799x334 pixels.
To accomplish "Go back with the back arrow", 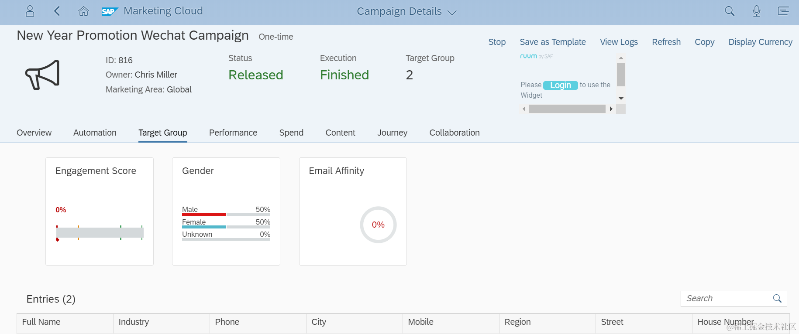I will (57, 11).
